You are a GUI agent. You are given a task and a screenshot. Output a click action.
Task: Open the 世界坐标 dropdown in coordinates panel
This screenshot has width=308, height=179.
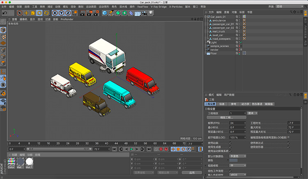[x=144, y=172]
